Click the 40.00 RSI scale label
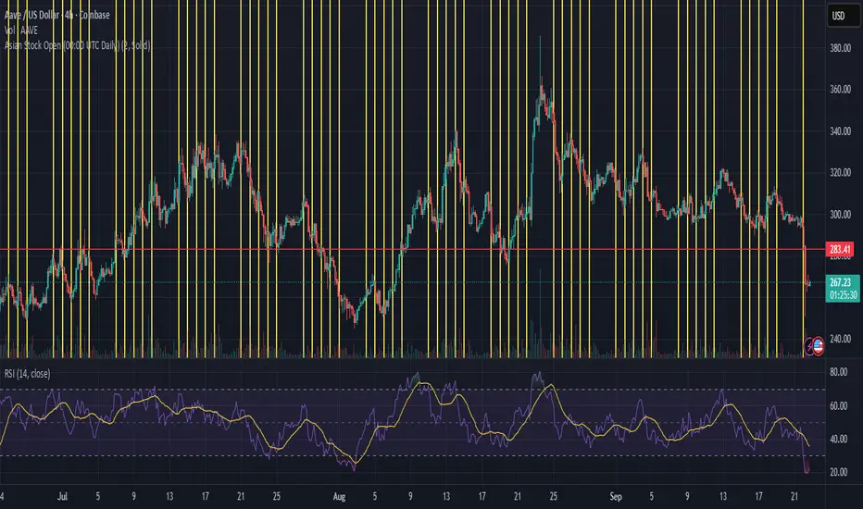This screenshot has height=509, width=863. (x=839, y=439)
